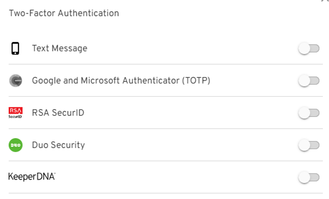Click the green Duo Security icon
The image size is (329, 199).
(16, 145)
